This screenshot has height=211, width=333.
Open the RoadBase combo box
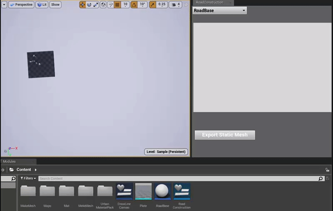pos(220,10)
